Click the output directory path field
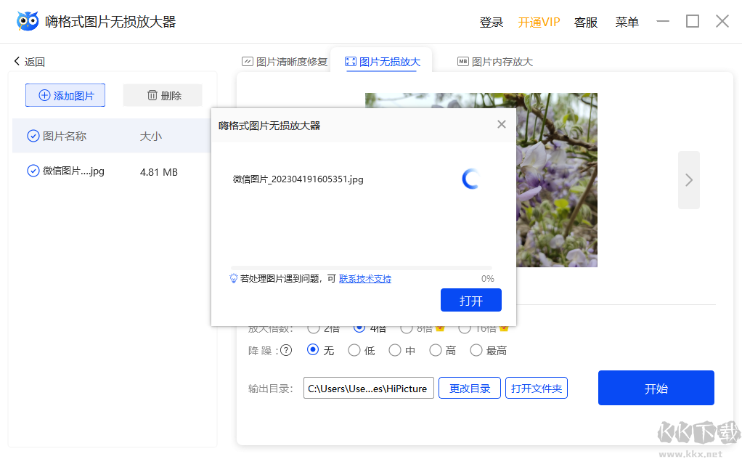The height and width of the screenshot is (459, 742). tap(368, 388)
